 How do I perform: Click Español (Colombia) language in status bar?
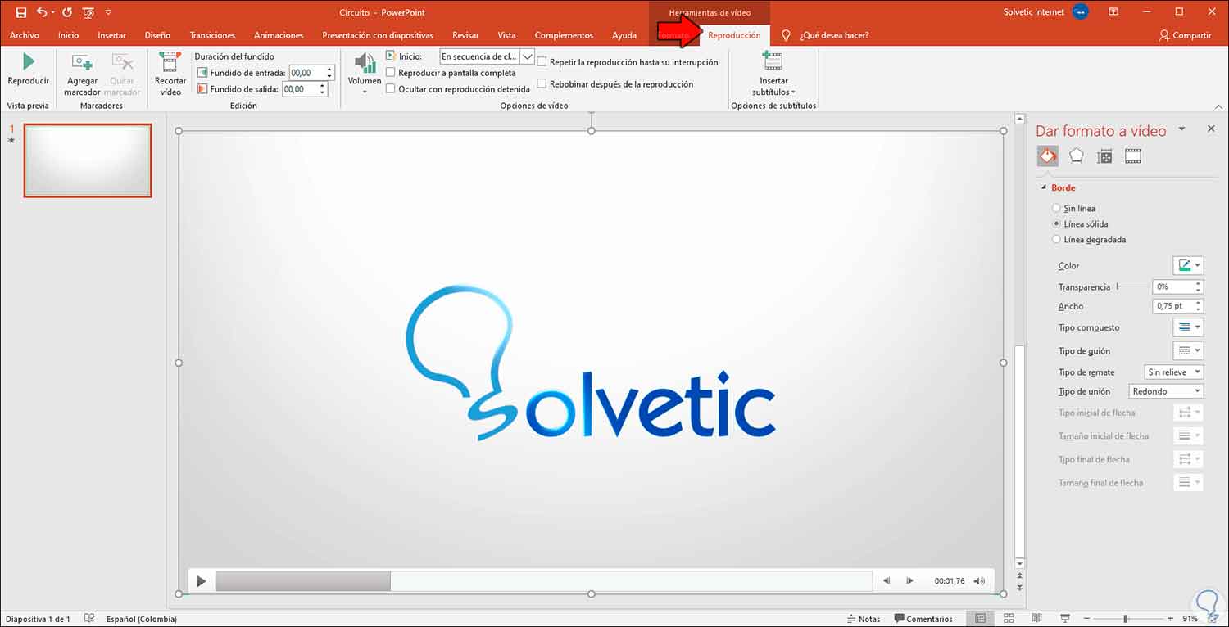tap(142, 619)
